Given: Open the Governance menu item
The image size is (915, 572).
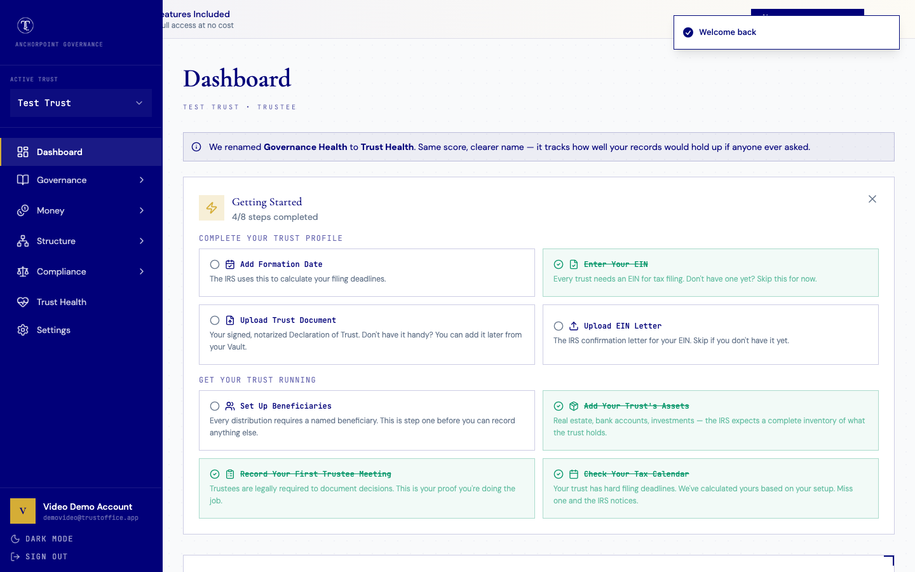Looking at the screenshot, I should 81,180.
